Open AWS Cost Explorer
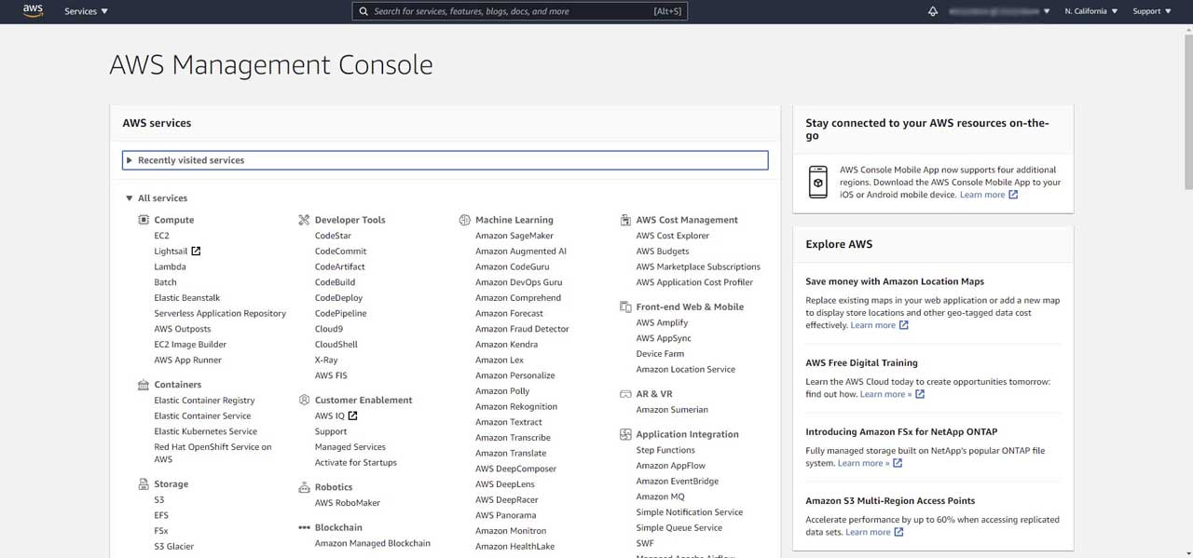The width and height of the screenshot is (1193, 558). (673, 236)
